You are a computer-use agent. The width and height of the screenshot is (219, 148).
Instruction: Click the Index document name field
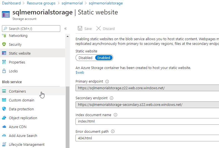[147, 121]
